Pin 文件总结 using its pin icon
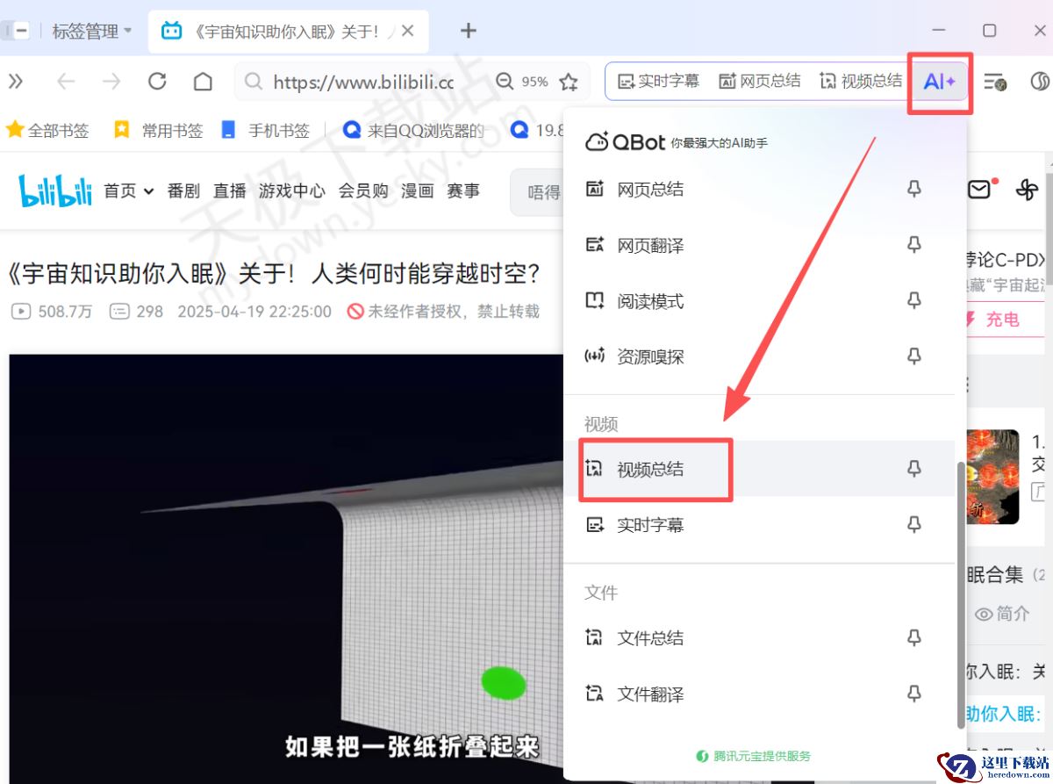Viewport: 1053px width, 784px height. pyautogui.click(x=913, y=637)
